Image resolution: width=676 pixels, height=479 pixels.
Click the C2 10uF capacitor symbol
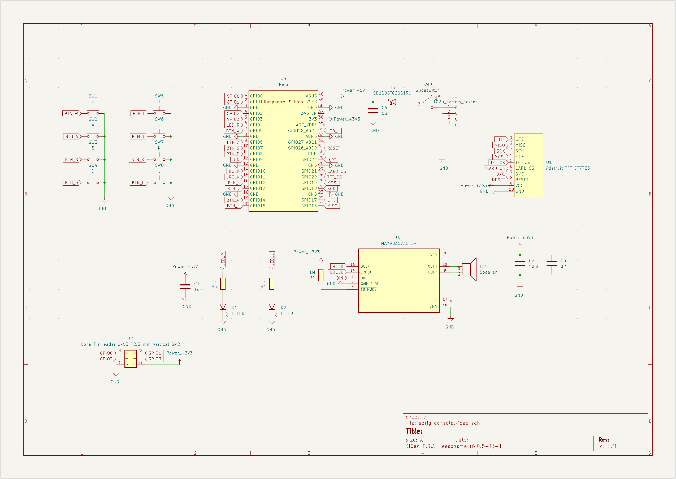[520, 263]
